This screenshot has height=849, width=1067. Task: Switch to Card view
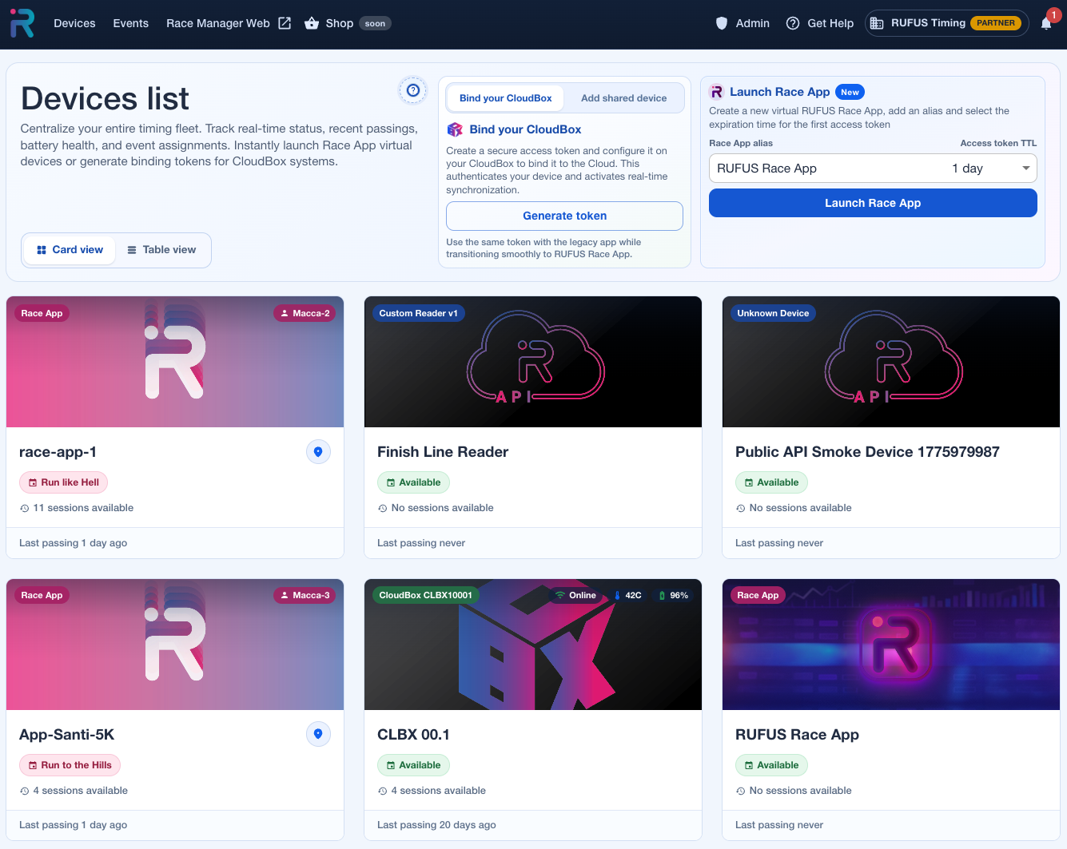pyautogui.click(x=70, y=250)
